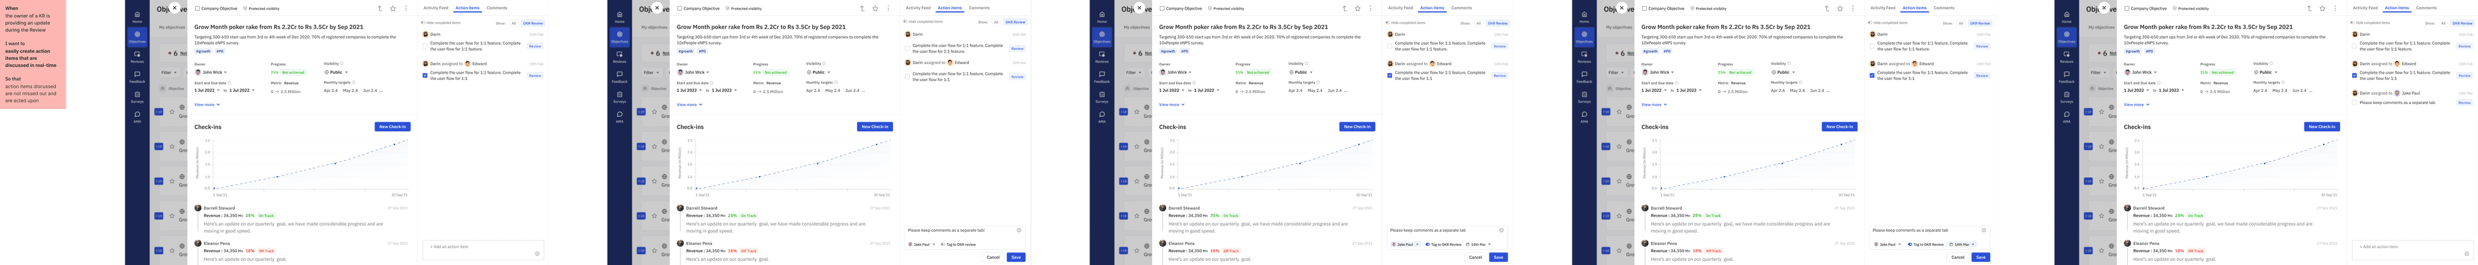Screen dimensions: 2478x265
Task: Expand View more in the first screen
Action: (207, 104)
